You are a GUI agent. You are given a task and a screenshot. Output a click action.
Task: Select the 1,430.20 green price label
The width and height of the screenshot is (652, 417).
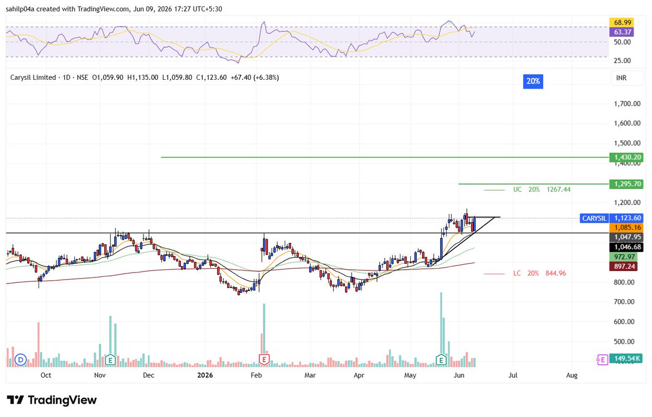pos(626,157)
